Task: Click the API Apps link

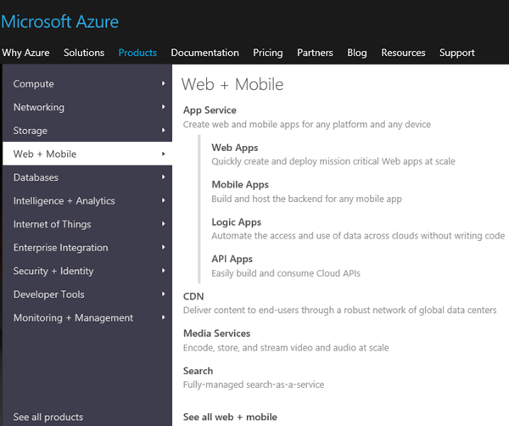Action: click(x=232, y=259)
